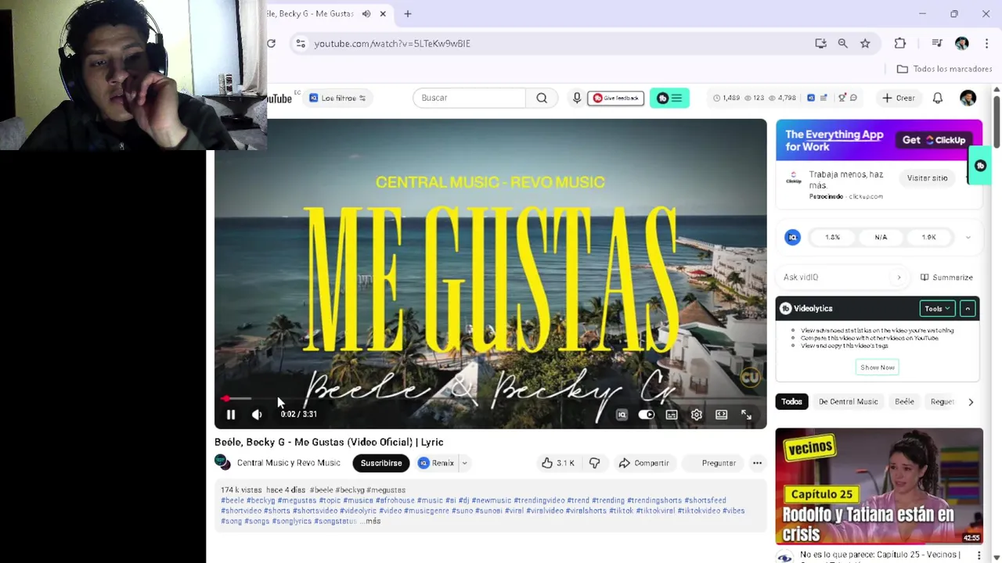Subscribe using the Suscribirse button

point(381,463)
